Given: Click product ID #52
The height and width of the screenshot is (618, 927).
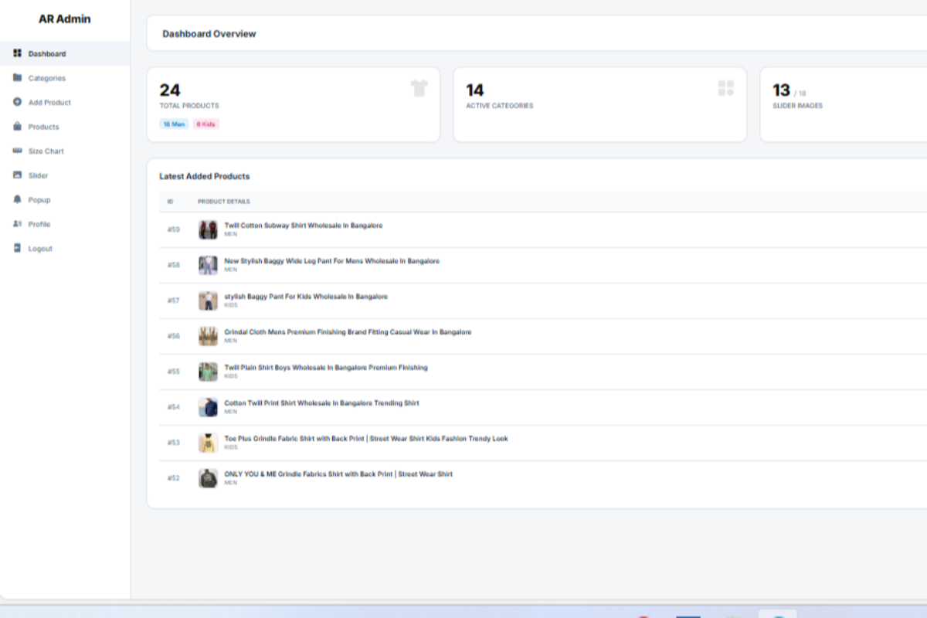Looking at the screenshot, I should click(174, 478).
